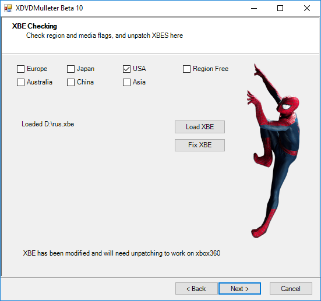This screenshot has width=321, height=301.
Task: Click the Loaded D:\rus.xbe status label
Action: pos(48,124)
